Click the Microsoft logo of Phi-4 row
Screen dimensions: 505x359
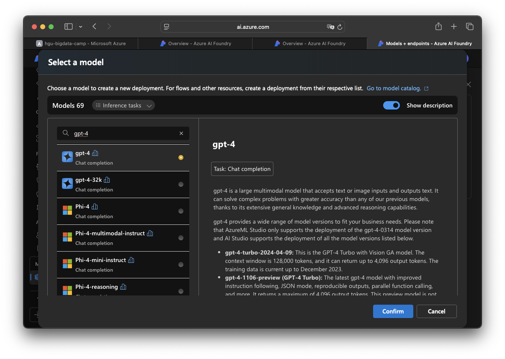pos(67,210)
